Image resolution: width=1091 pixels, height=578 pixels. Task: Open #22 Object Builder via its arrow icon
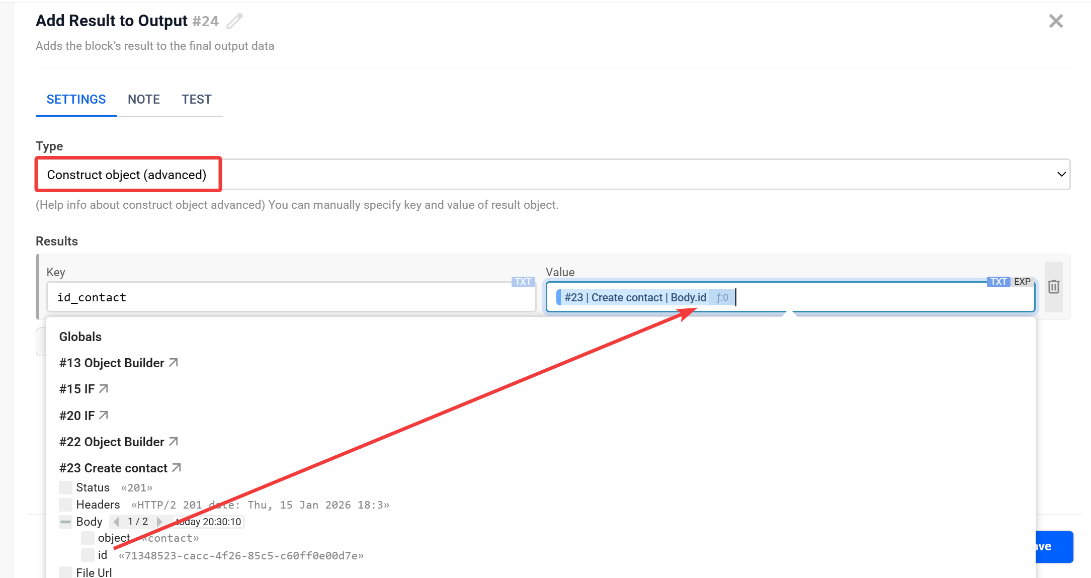[x=174, y=441]
